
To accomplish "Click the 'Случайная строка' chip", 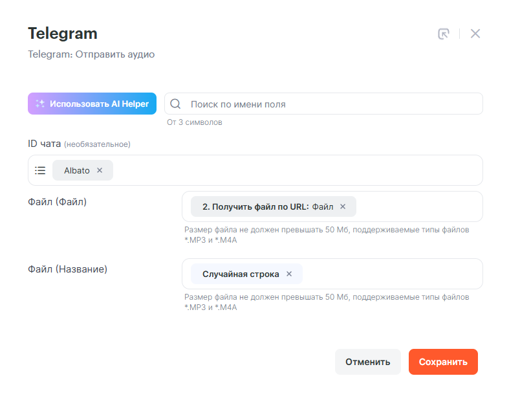I will click(241, 274).
